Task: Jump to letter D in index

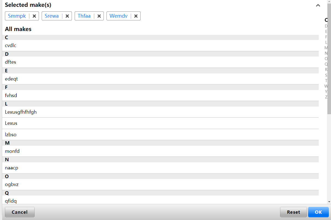Action: point(326,26)
